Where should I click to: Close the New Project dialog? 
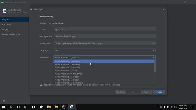pyautogui.click(x=163, y=9)
